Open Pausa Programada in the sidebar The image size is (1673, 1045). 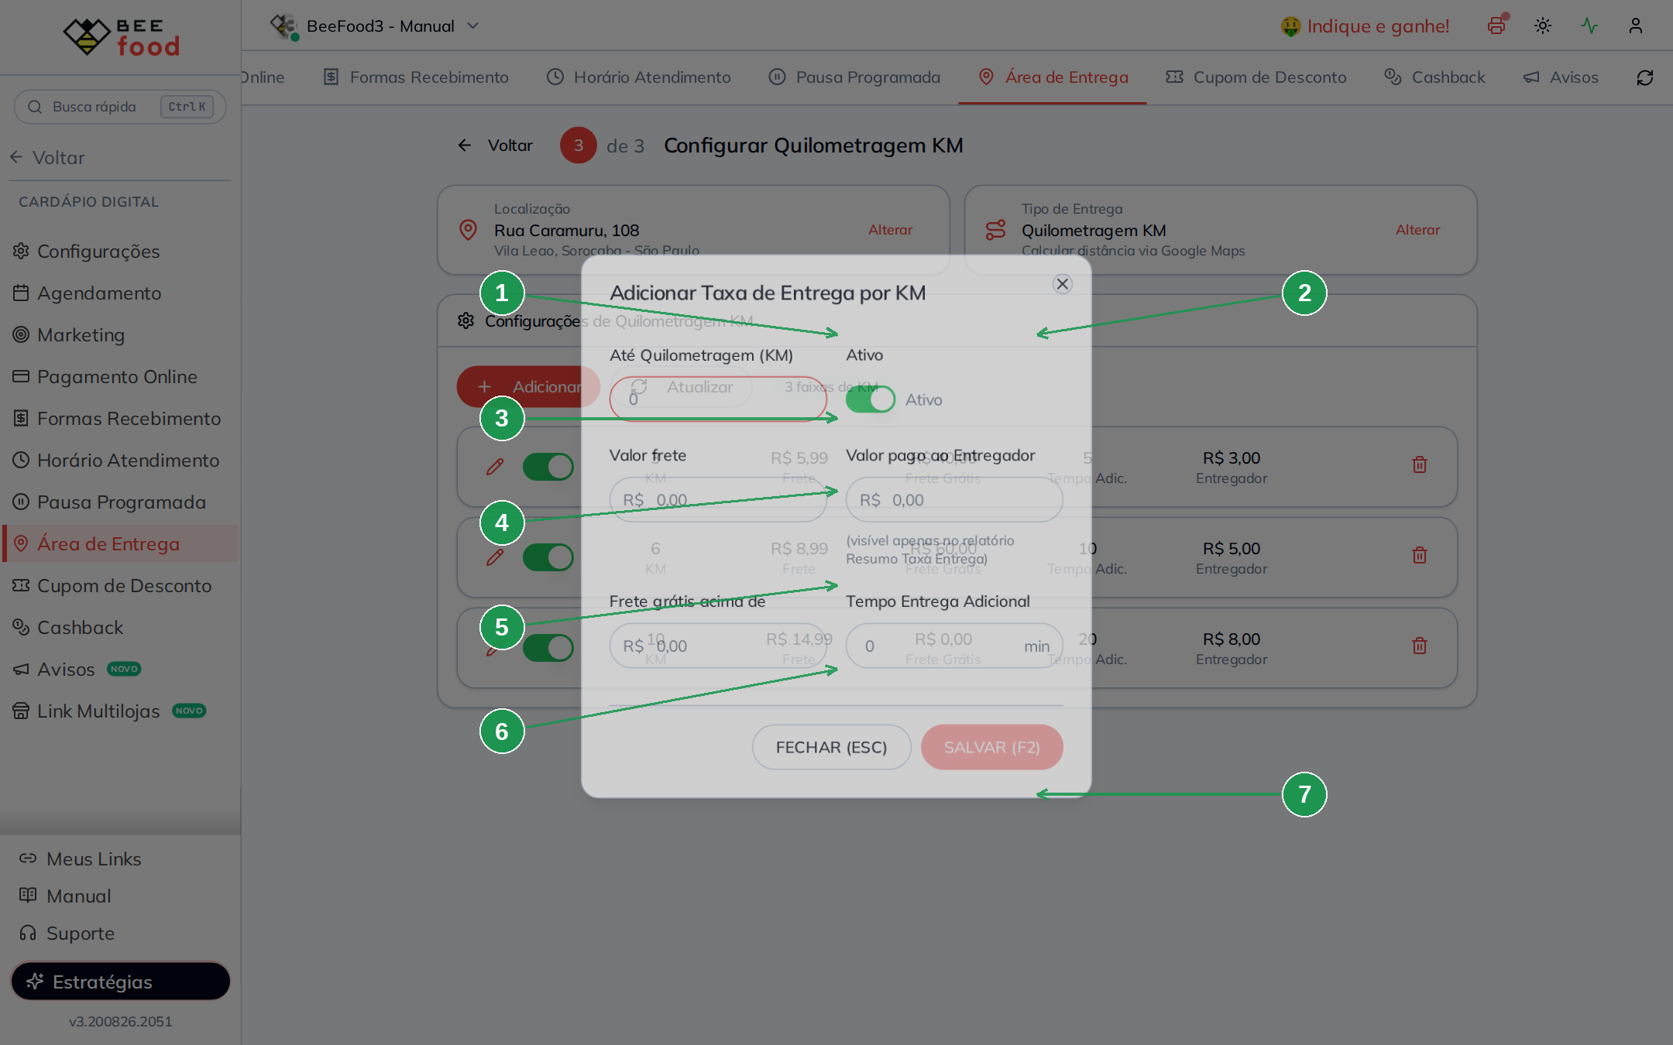(x=120, y=502)
